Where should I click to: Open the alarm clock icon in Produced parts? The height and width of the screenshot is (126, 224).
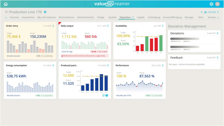tap(107, 95)
